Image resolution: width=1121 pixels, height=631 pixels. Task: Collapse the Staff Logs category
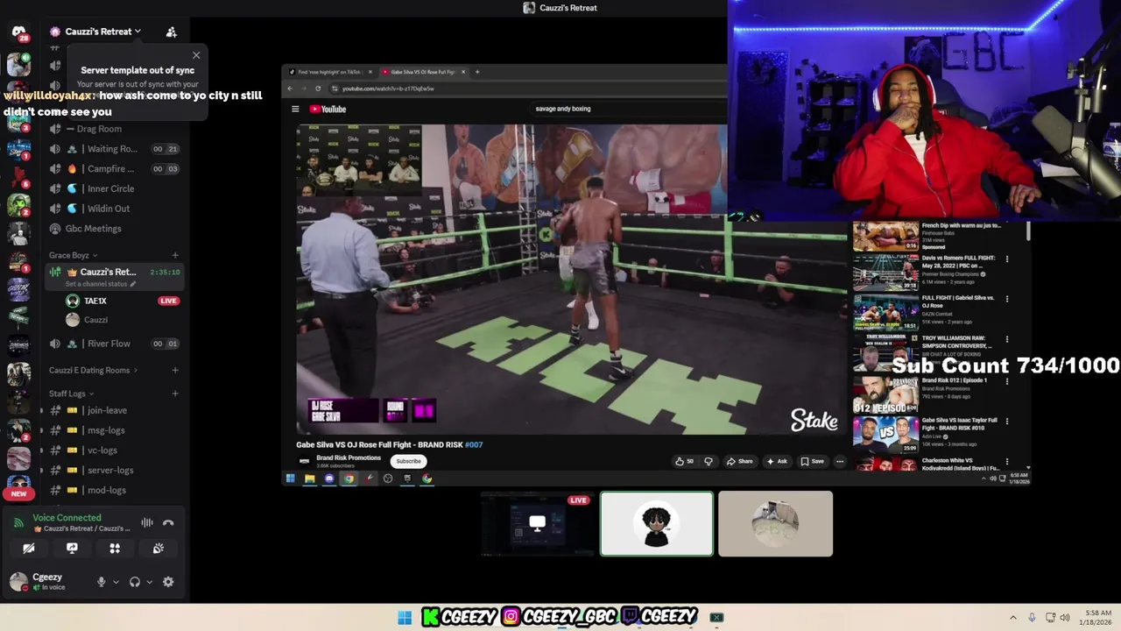click(71, 393)
